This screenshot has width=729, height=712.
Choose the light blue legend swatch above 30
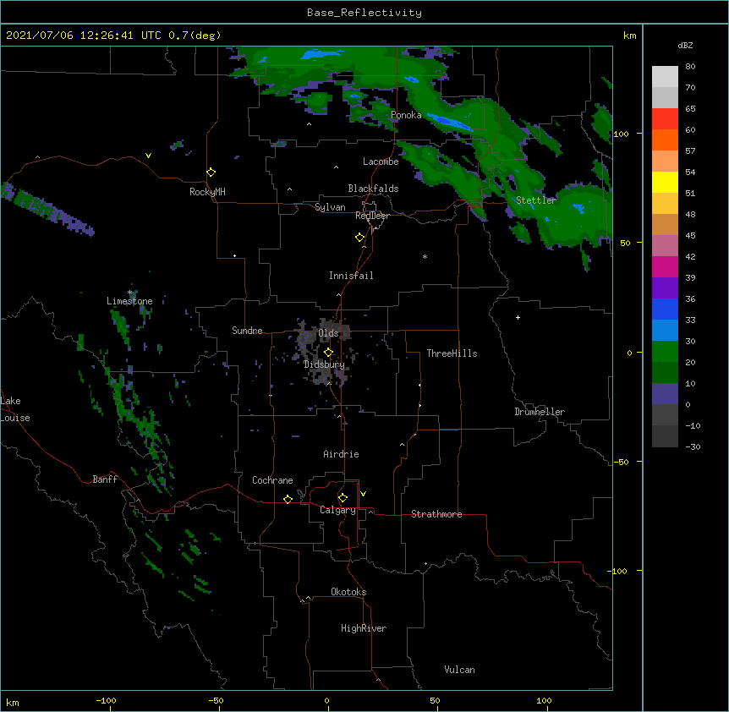[665, 331]
